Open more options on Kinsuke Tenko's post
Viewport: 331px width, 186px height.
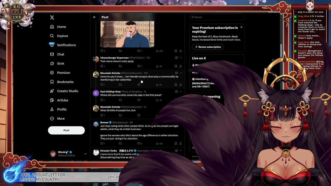click(180, 151)
